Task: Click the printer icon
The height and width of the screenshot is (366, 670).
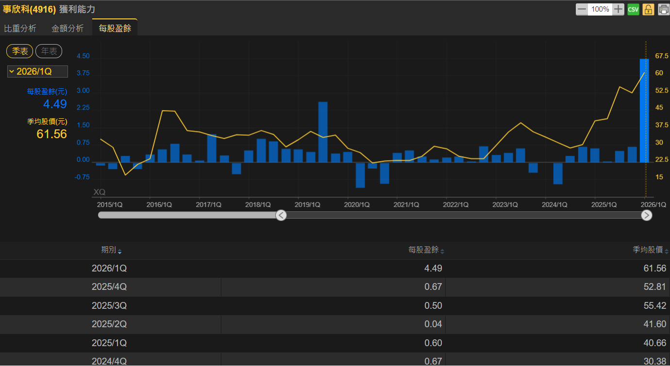Action: point(663,9)
